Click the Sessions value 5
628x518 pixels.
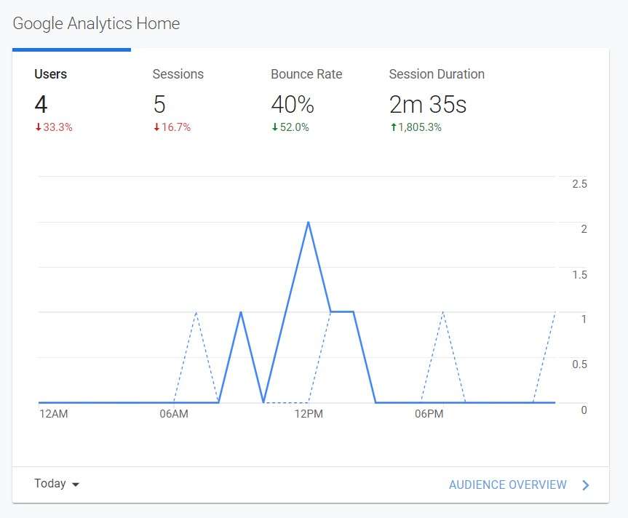tap(159, 105)
